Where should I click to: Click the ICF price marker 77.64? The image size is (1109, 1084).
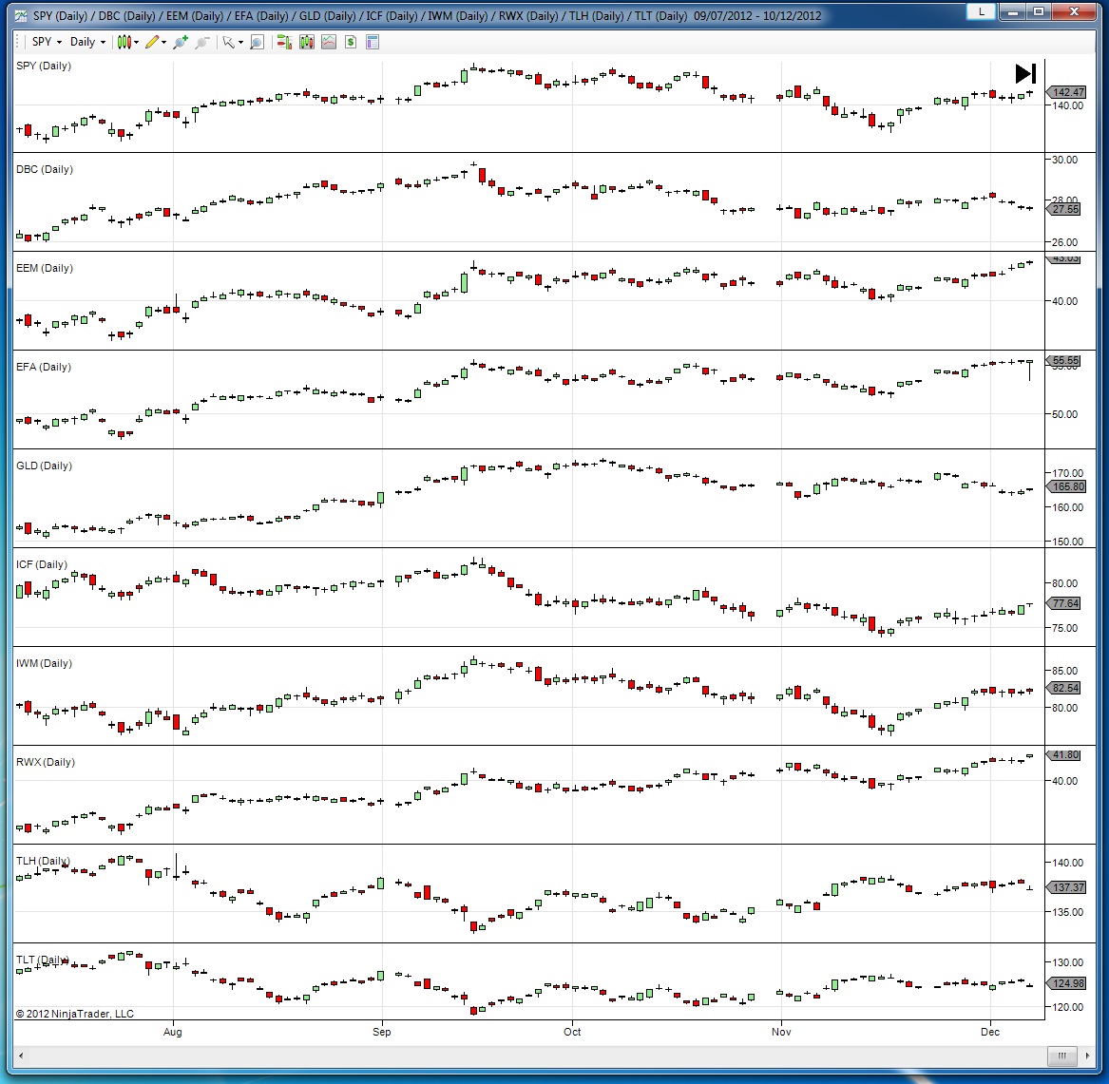1063,603
